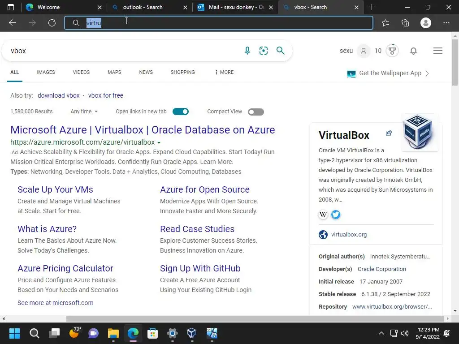Viewport: 459px width, 344px height.
Task: Open the virtualbox.org website link
Action: [349, 235]
